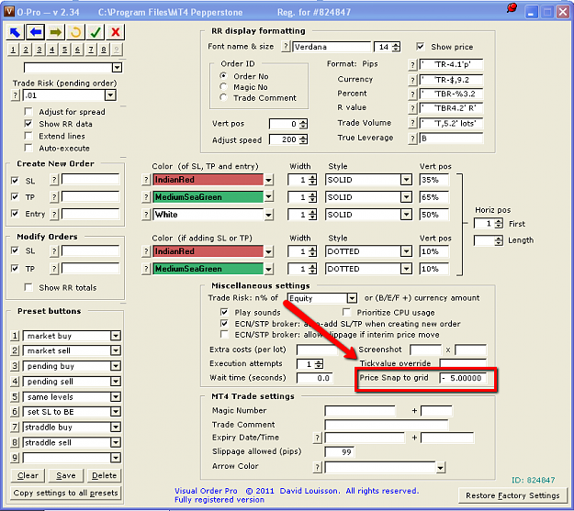Open help for True Leverage format
The image size is (574, 511).
(x=412, y=139)
